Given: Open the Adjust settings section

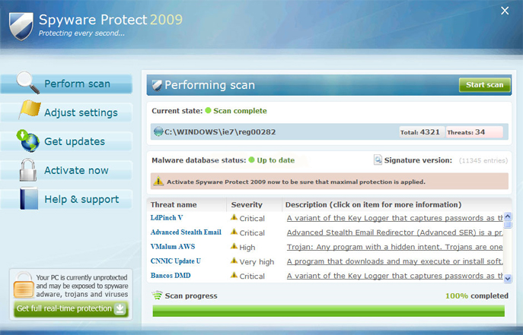Looking at the screenshot, I should click(x=66, y=112).
